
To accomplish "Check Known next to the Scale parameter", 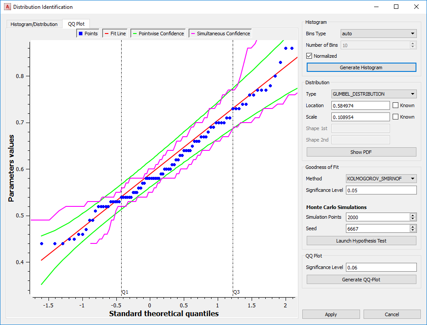I will coord(396,116).
